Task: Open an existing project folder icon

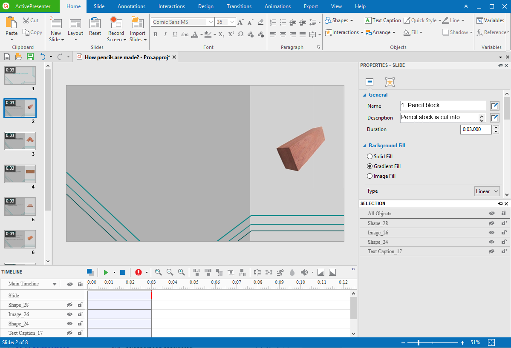Action: tap(19, 57)
